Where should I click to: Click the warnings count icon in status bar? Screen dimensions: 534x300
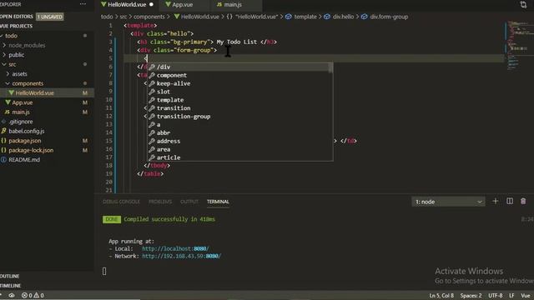tap(36, 295)
